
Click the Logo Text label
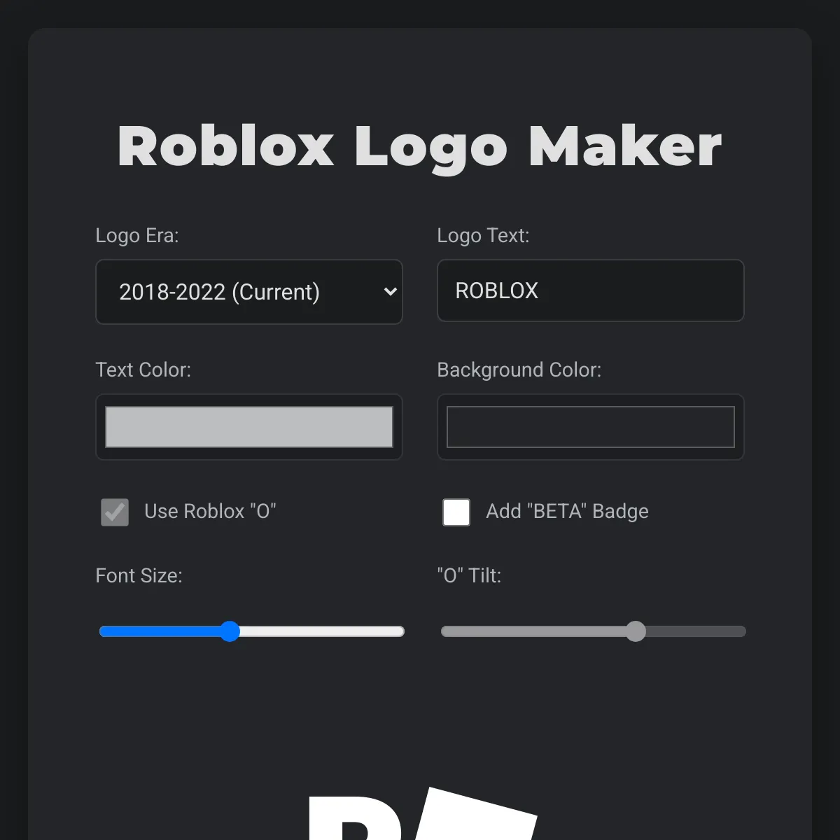coord(484,236)
